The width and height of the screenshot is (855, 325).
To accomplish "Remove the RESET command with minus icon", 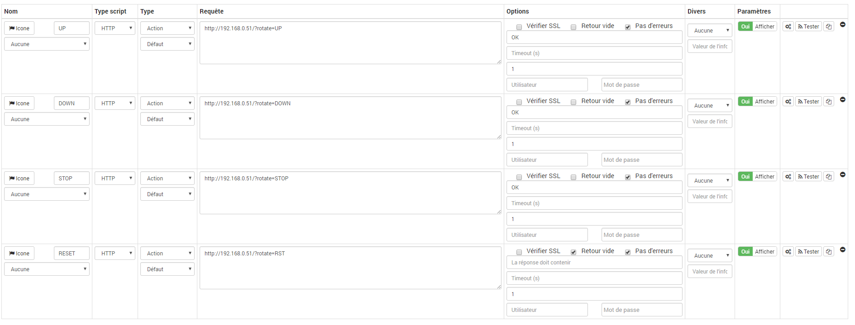I will point(843,250).
